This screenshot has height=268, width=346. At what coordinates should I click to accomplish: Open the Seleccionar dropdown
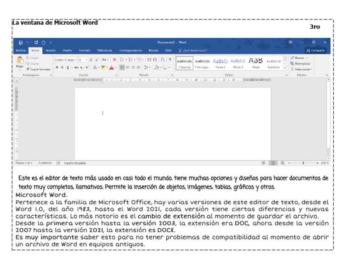[301, 69]
